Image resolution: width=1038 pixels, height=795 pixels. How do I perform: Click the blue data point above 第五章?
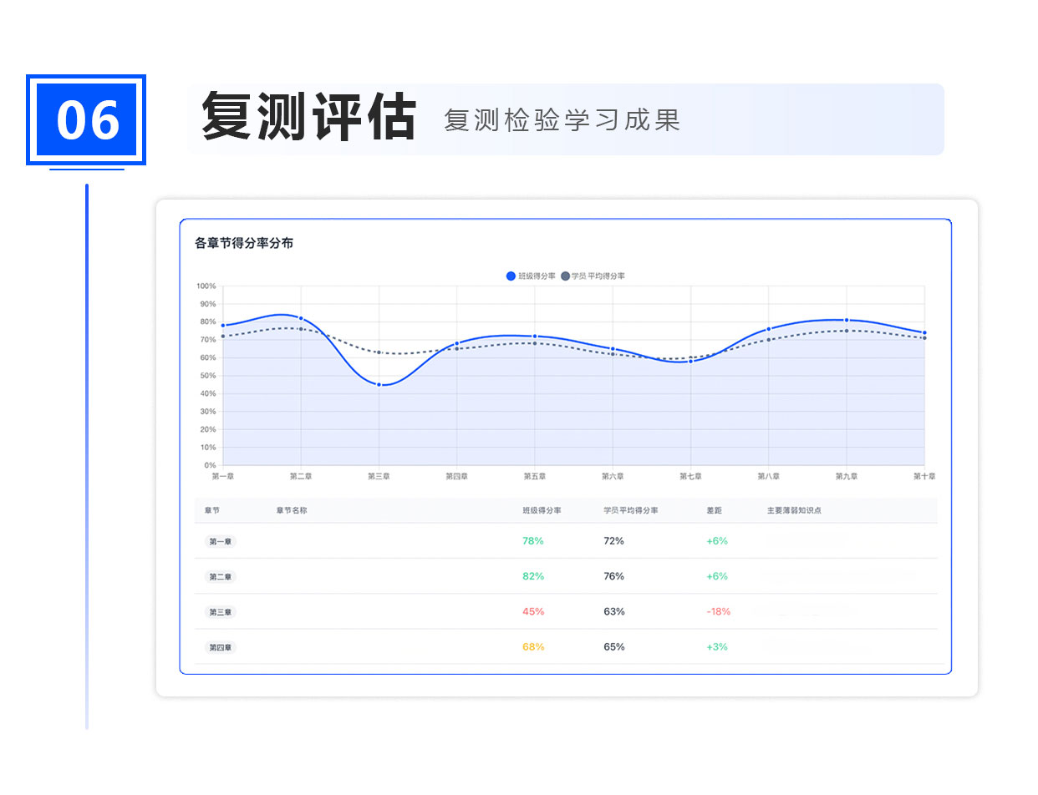coord(535,337)
